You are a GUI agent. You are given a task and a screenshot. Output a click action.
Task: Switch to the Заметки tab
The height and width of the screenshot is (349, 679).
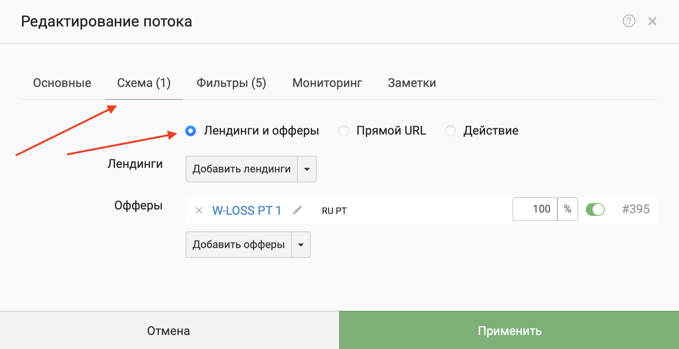(411, 83)
